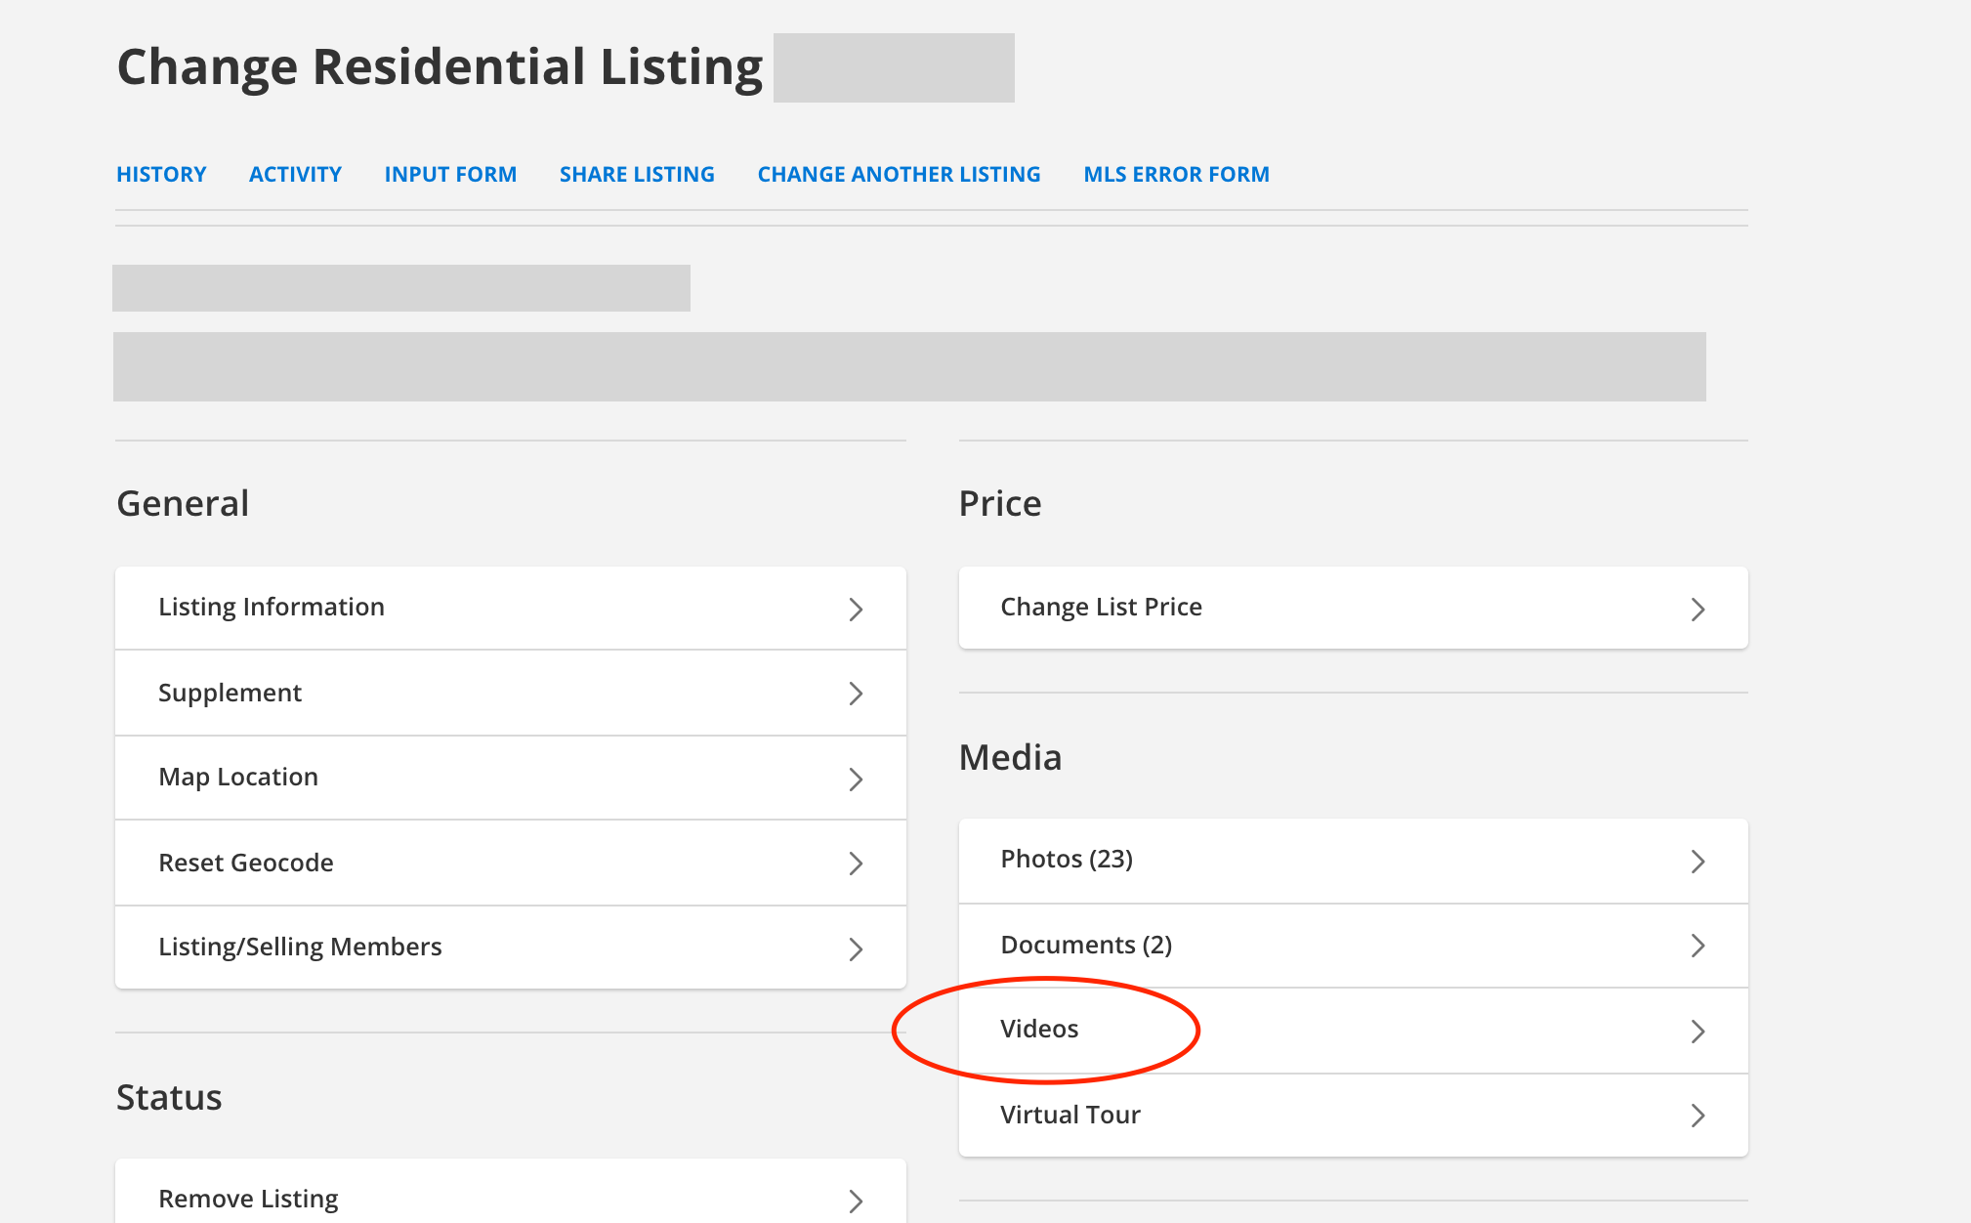This screenshot has width=1971, height=1223.
Task: Click the Photos (23) chevron icon
Action: pos(1698,862)
